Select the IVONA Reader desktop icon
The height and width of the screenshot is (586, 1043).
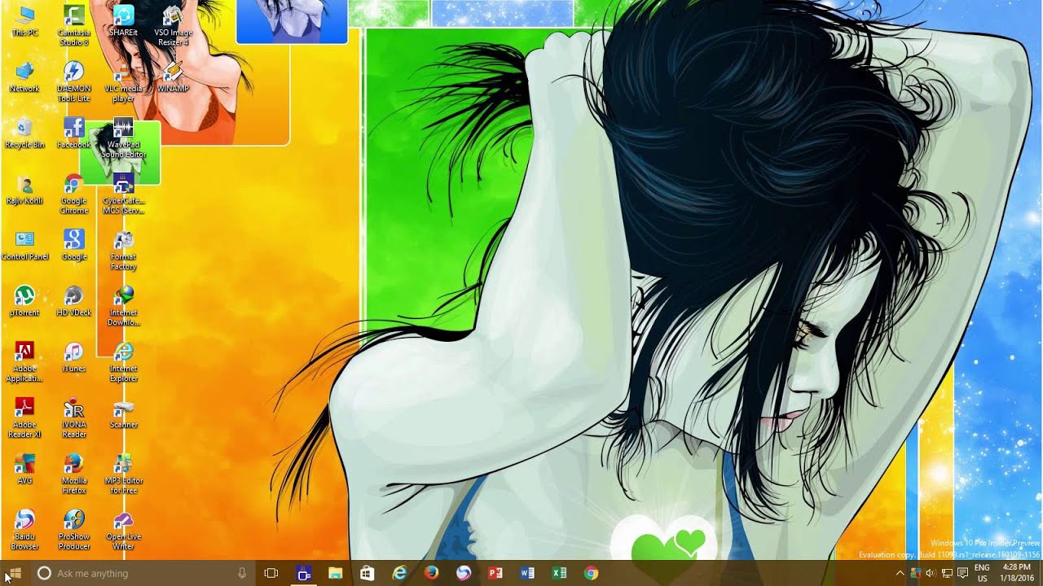click(74, 418)
